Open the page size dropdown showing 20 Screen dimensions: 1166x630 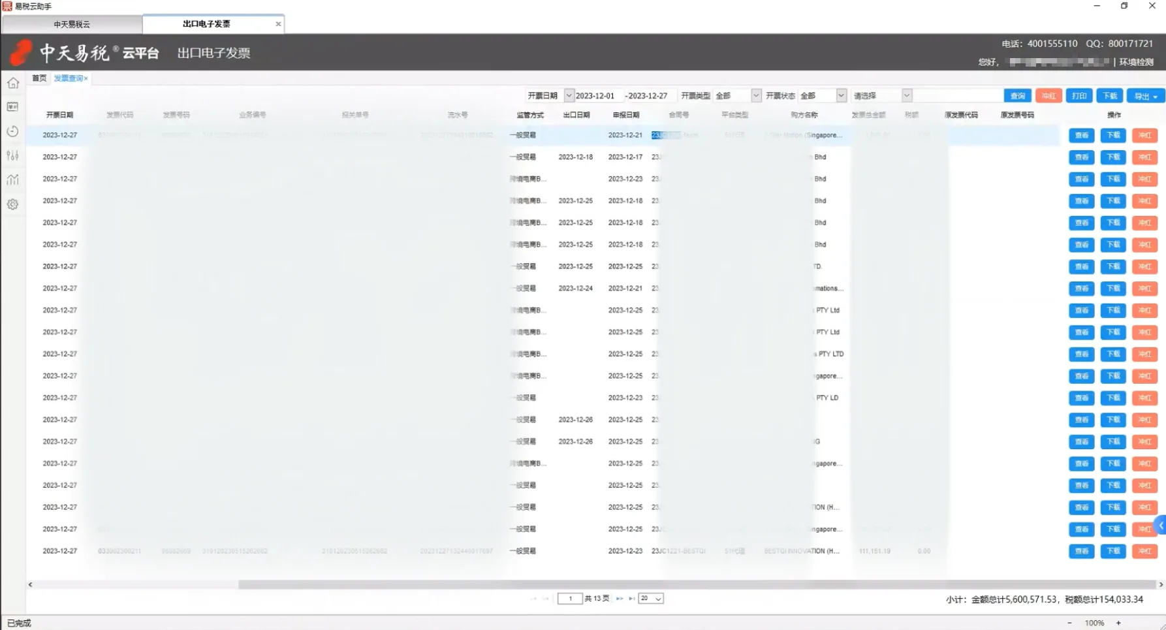point(651,599)
